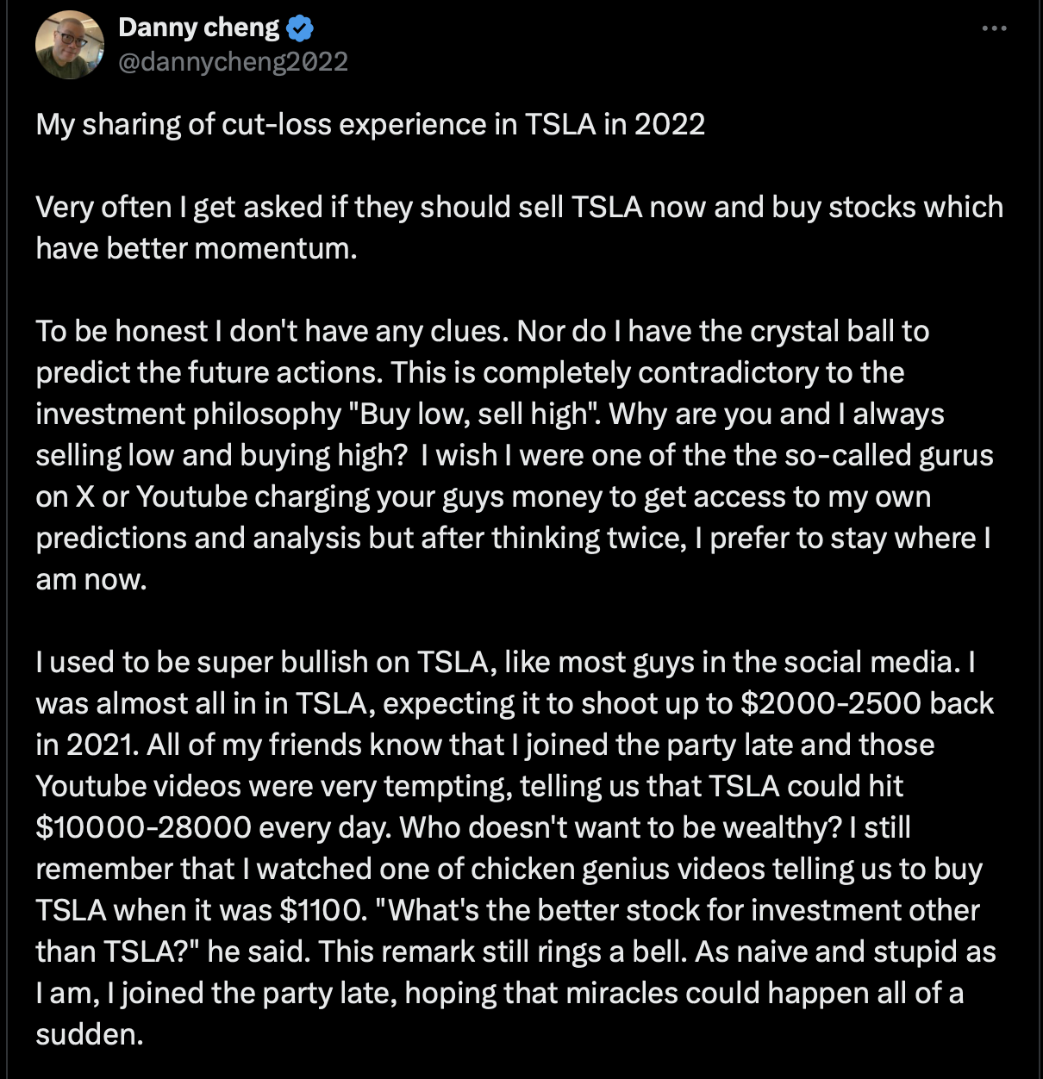This screenshot has width=1043, height=1079.
Task: Click the Danny cheng display name
Action: tap(198, 28)
